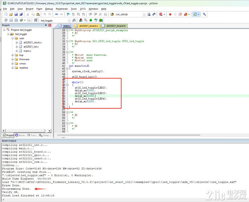Open Options for Target wand icon

74,20
